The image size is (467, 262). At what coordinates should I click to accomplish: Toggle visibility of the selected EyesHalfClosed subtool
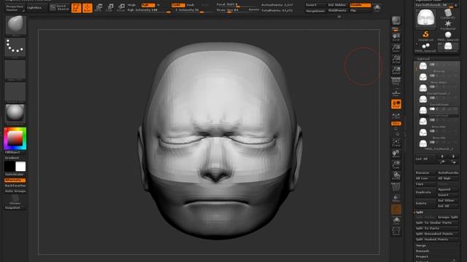point(432,109)
